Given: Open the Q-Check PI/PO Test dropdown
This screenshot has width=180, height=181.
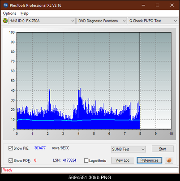Looking at the screenshot, I should (153, 21).
